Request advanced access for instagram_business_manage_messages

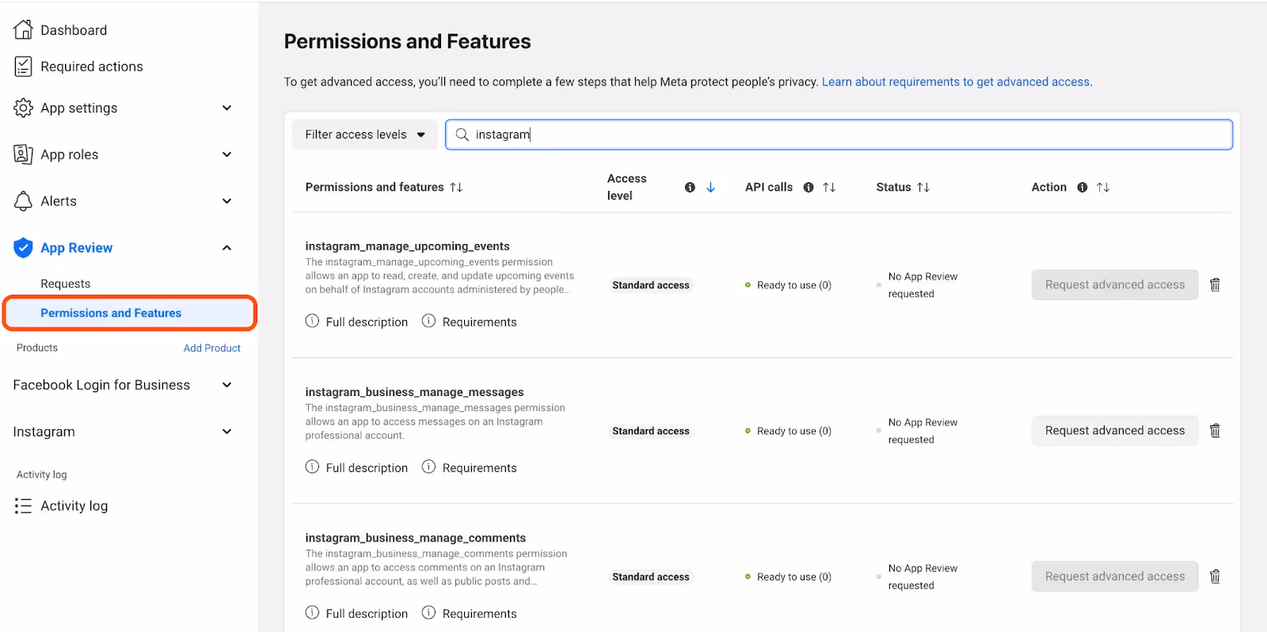pos(1114,431)
